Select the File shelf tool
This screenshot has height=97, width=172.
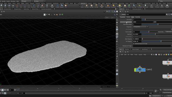[x=66, y=6]
